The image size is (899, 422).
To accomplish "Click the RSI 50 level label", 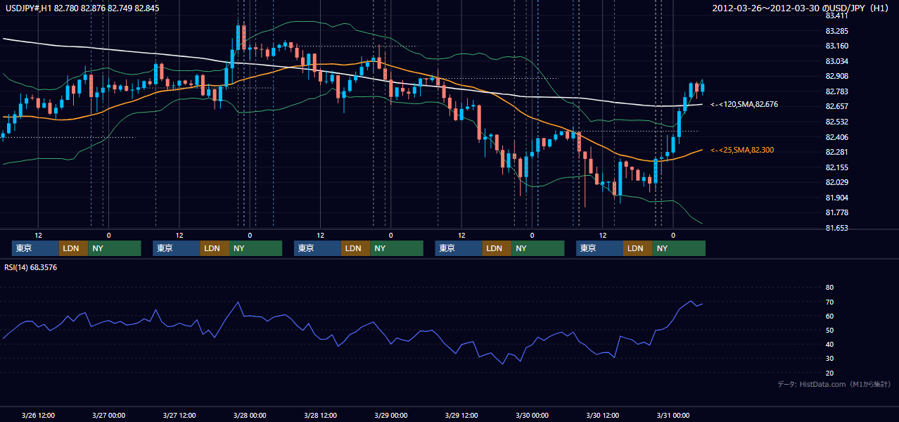I will click(829, 330).
